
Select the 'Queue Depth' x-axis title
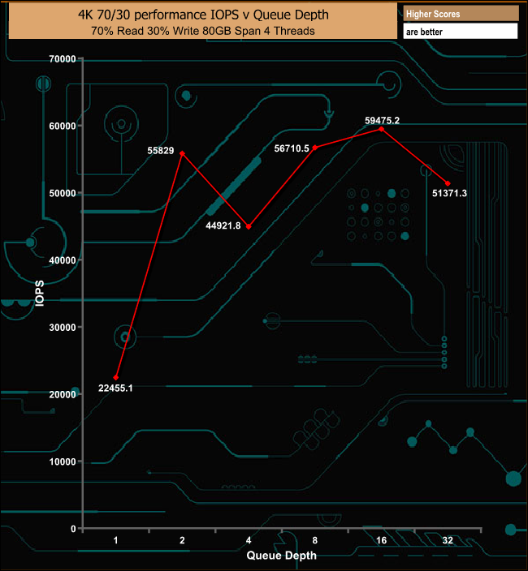pyautogui.click(x=282, y=556)
